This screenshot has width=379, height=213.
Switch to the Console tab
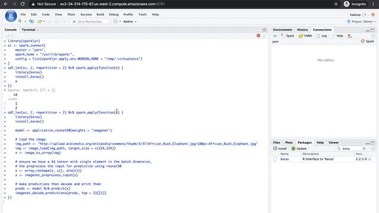[x=11, y=30]
